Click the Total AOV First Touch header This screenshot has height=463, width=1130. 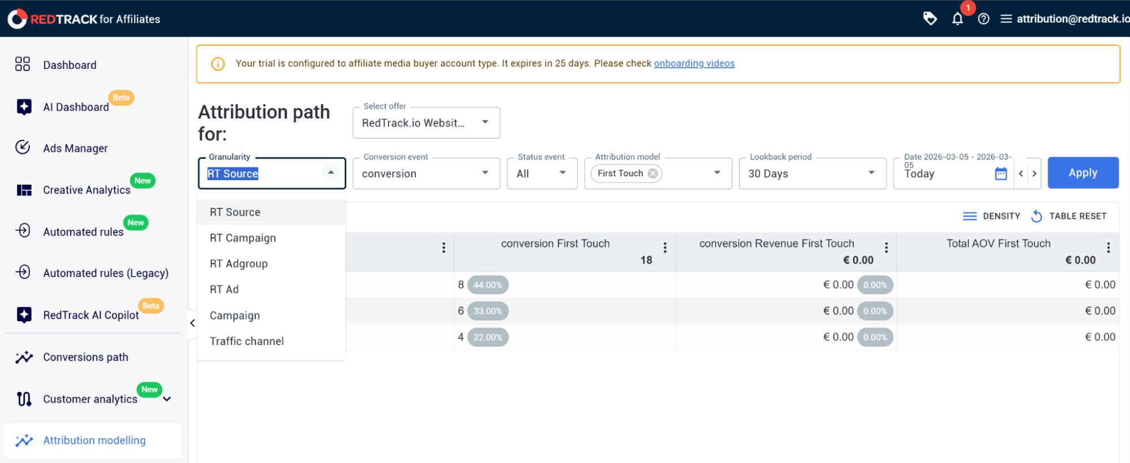[998, 243]
